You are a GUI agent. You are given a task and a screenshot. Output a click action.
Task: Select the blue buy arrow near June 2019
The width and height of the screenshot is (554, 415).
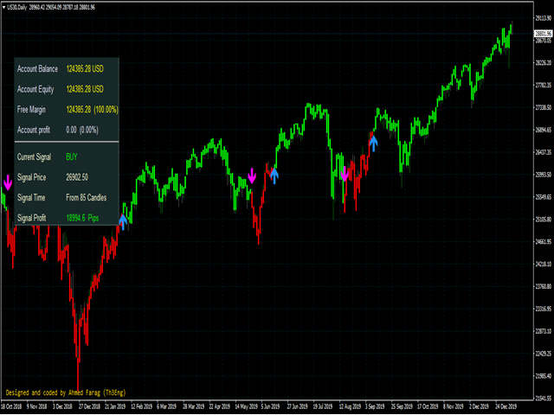[274, 176]
